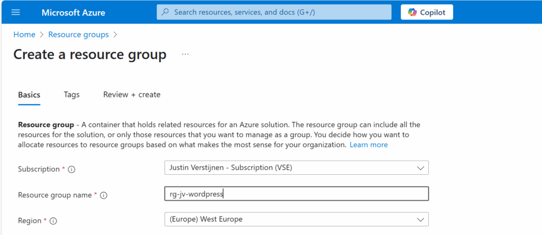Focus the search resources and services box
This screenshot has width=542, height=235.
[275, 12]
